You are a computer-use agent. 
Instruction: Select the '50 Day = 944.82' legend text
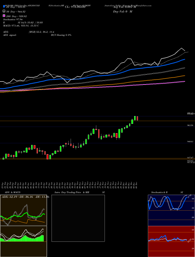point(16,12)
